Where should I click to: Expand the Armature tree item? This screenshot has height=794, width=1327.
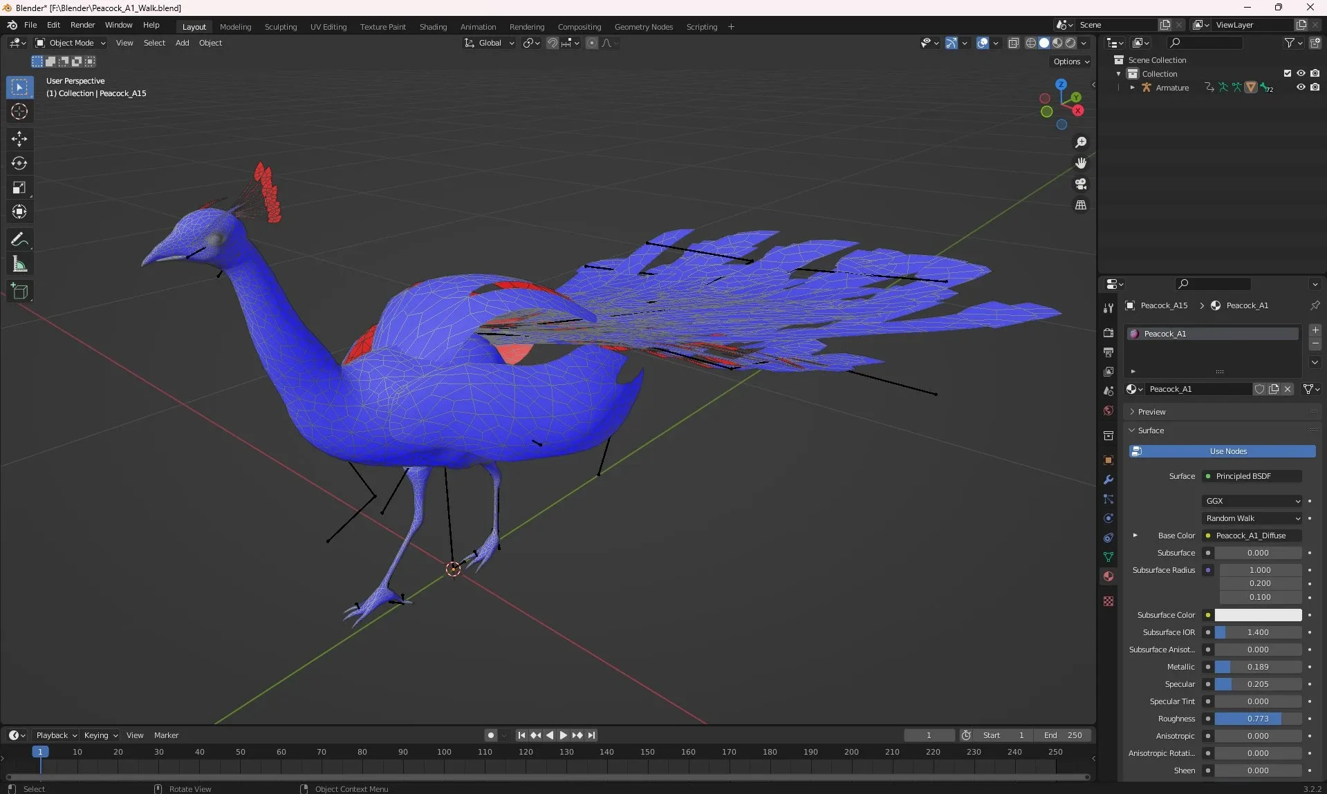coord(1132,88)
